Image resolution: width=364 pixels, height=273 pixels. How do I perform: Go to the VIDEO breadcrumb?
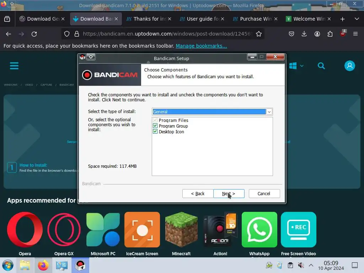tap(29, 85)
